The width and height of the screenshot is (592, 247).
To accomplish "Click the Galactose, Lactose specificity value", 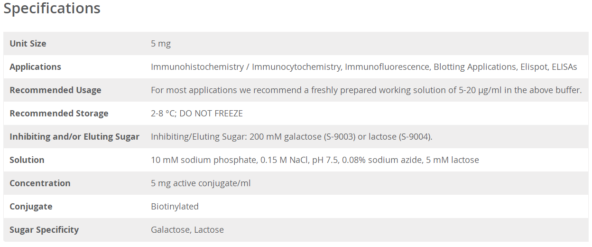I will tap(187, 230).
